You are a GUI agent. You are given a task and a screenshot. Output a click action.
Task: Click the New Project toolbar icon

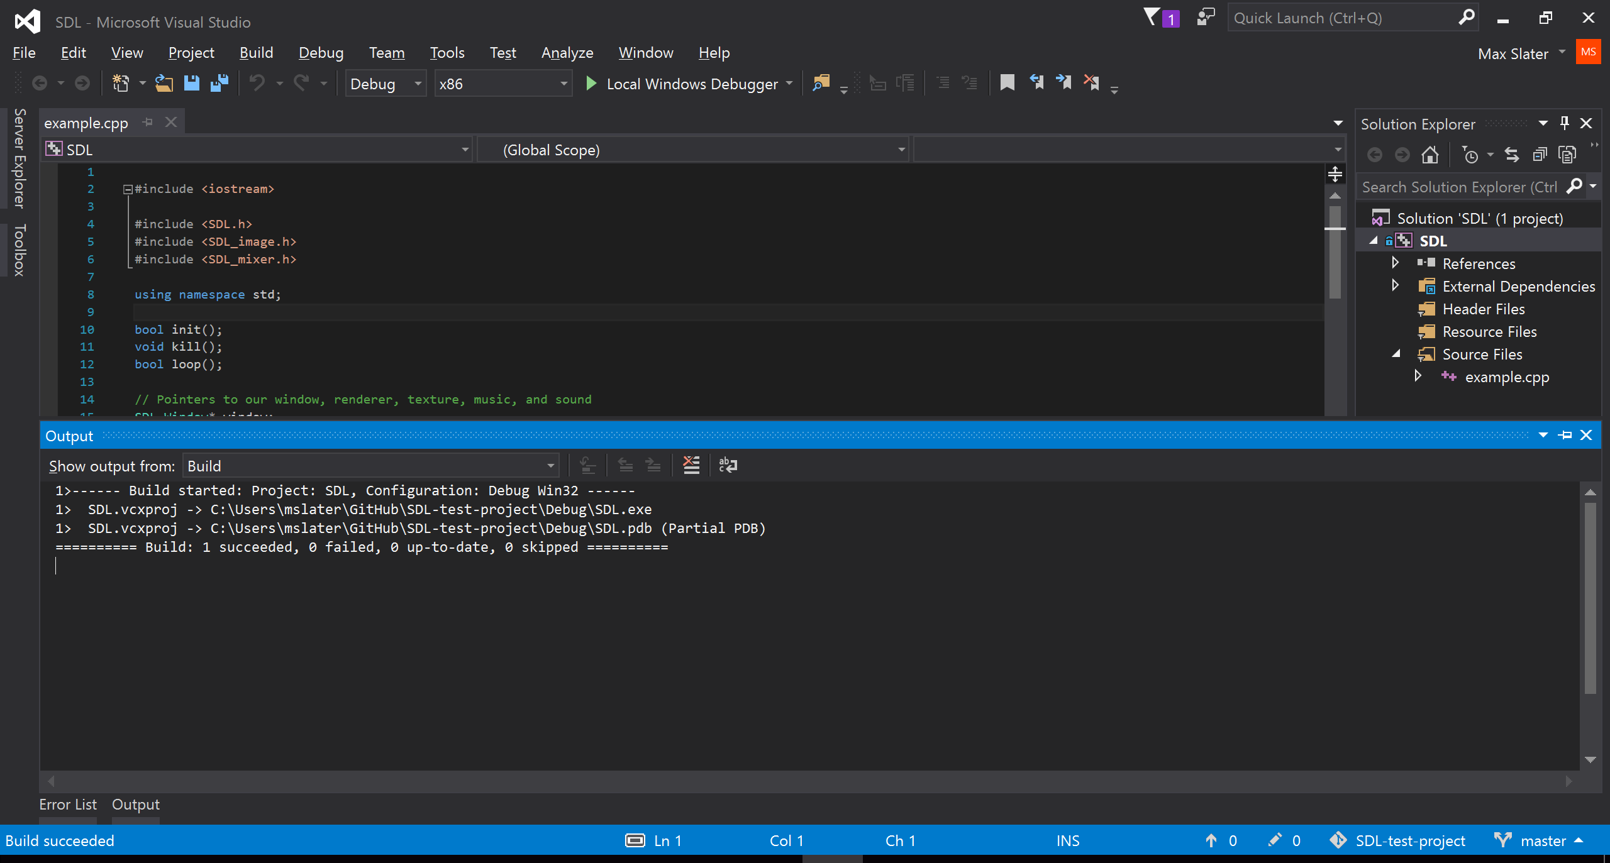point(120,83)
